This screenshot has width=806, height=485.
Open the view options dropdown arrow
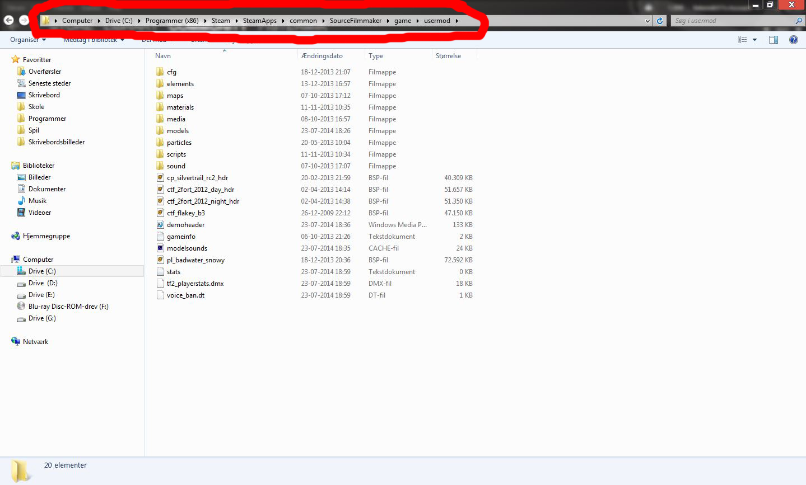754,40
